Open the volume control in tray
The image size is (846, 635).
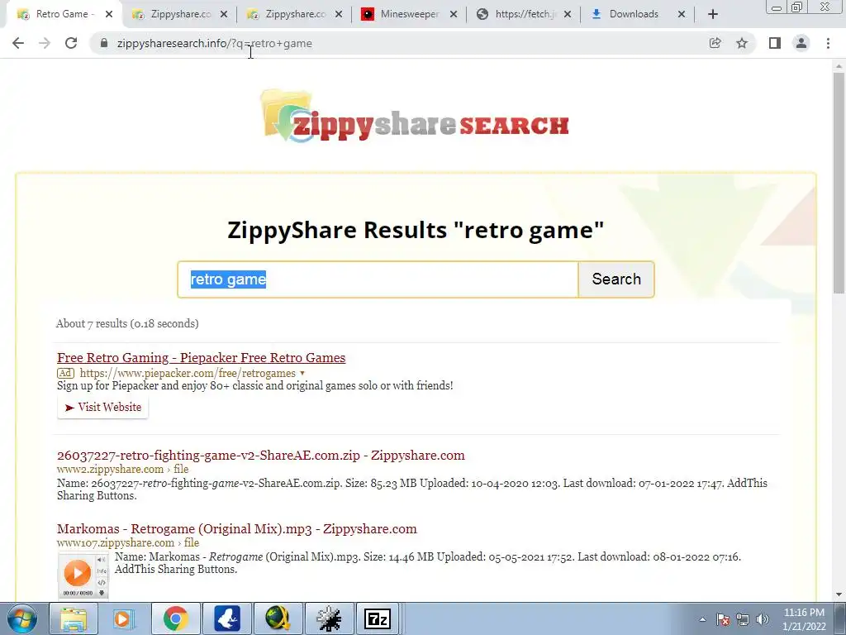tap(763, 619)
